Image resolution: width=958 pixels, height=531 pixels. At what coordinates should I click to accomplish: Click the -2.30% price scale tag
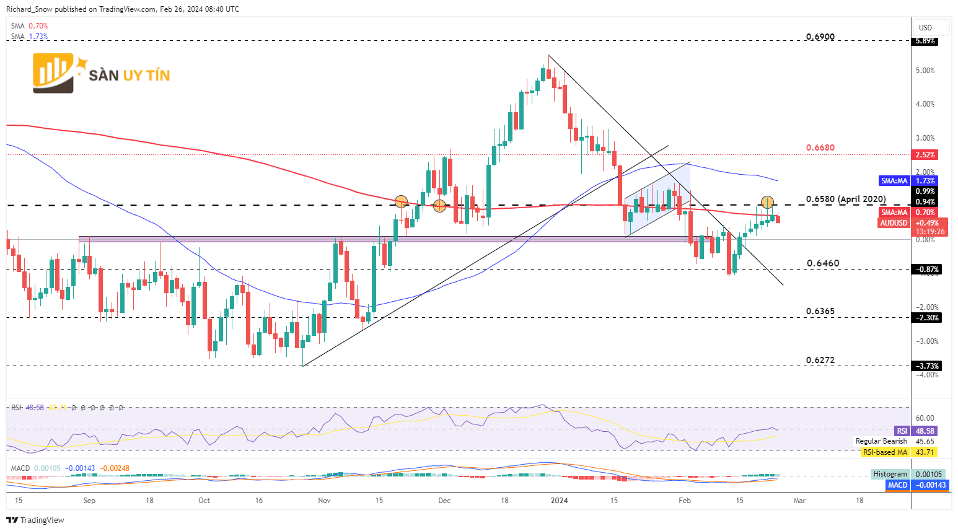click(928, 318)
